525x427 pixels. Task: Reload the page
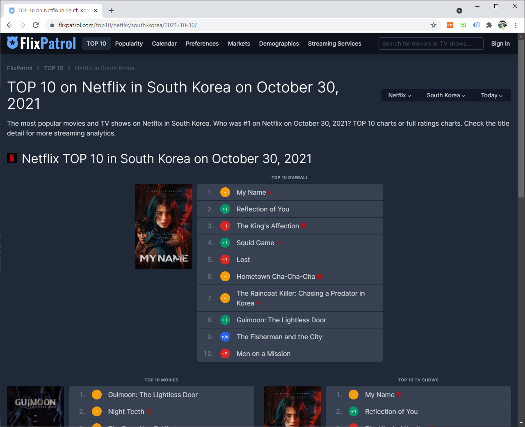pos(36,25)
